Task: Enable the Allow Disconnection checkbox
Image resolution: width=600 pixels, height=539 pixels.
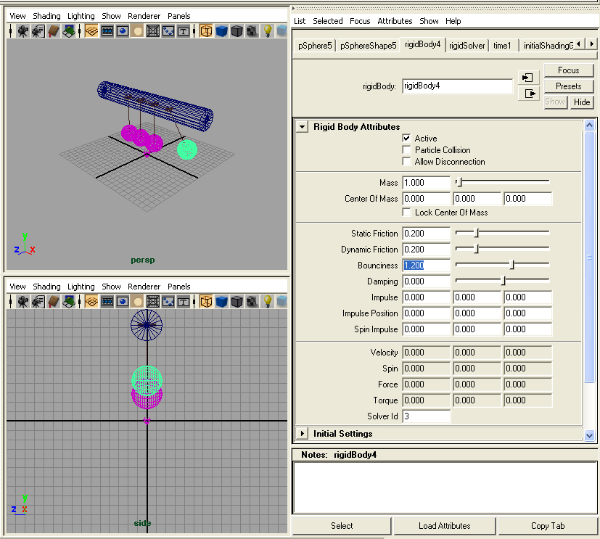Action: coord(406,162)
